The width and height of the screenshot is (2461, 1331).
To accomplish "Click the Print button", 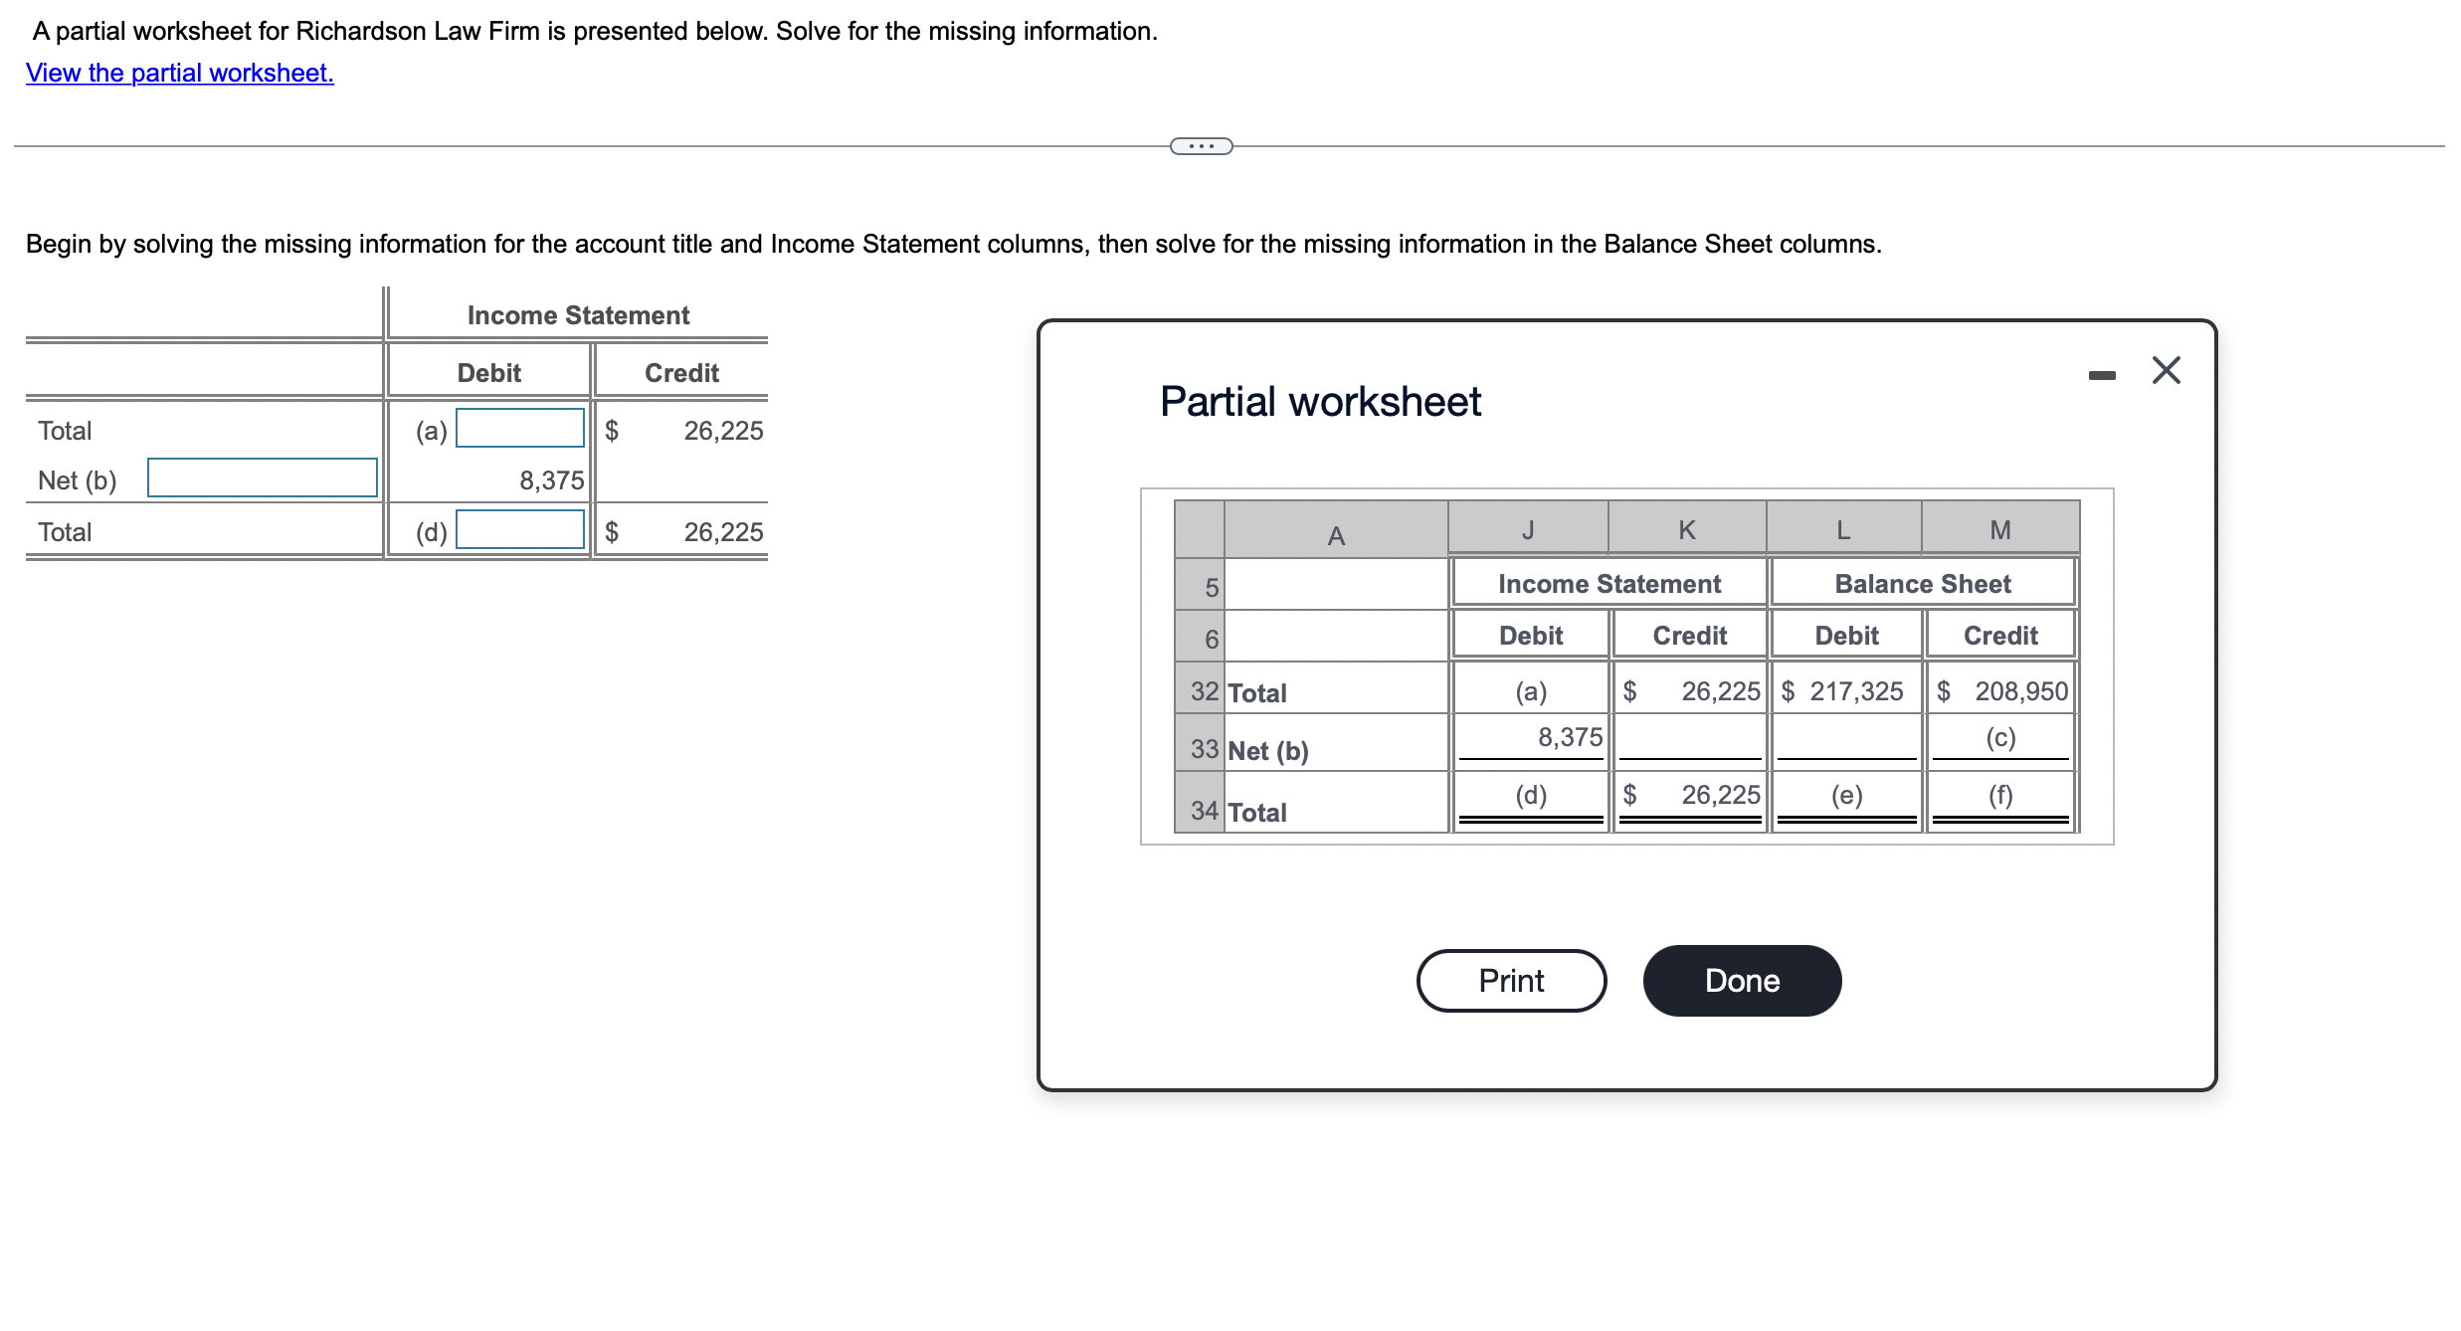I will click(1511, 980).
